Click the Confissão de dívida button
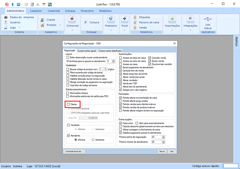The height and width of the screenshot is (169, 240). point(74,152)
